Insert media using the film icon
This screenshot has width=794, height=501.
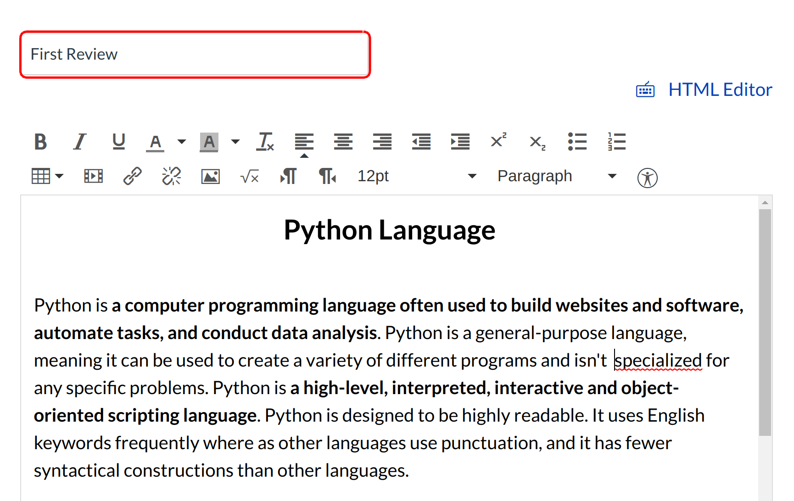pos(93,176)
